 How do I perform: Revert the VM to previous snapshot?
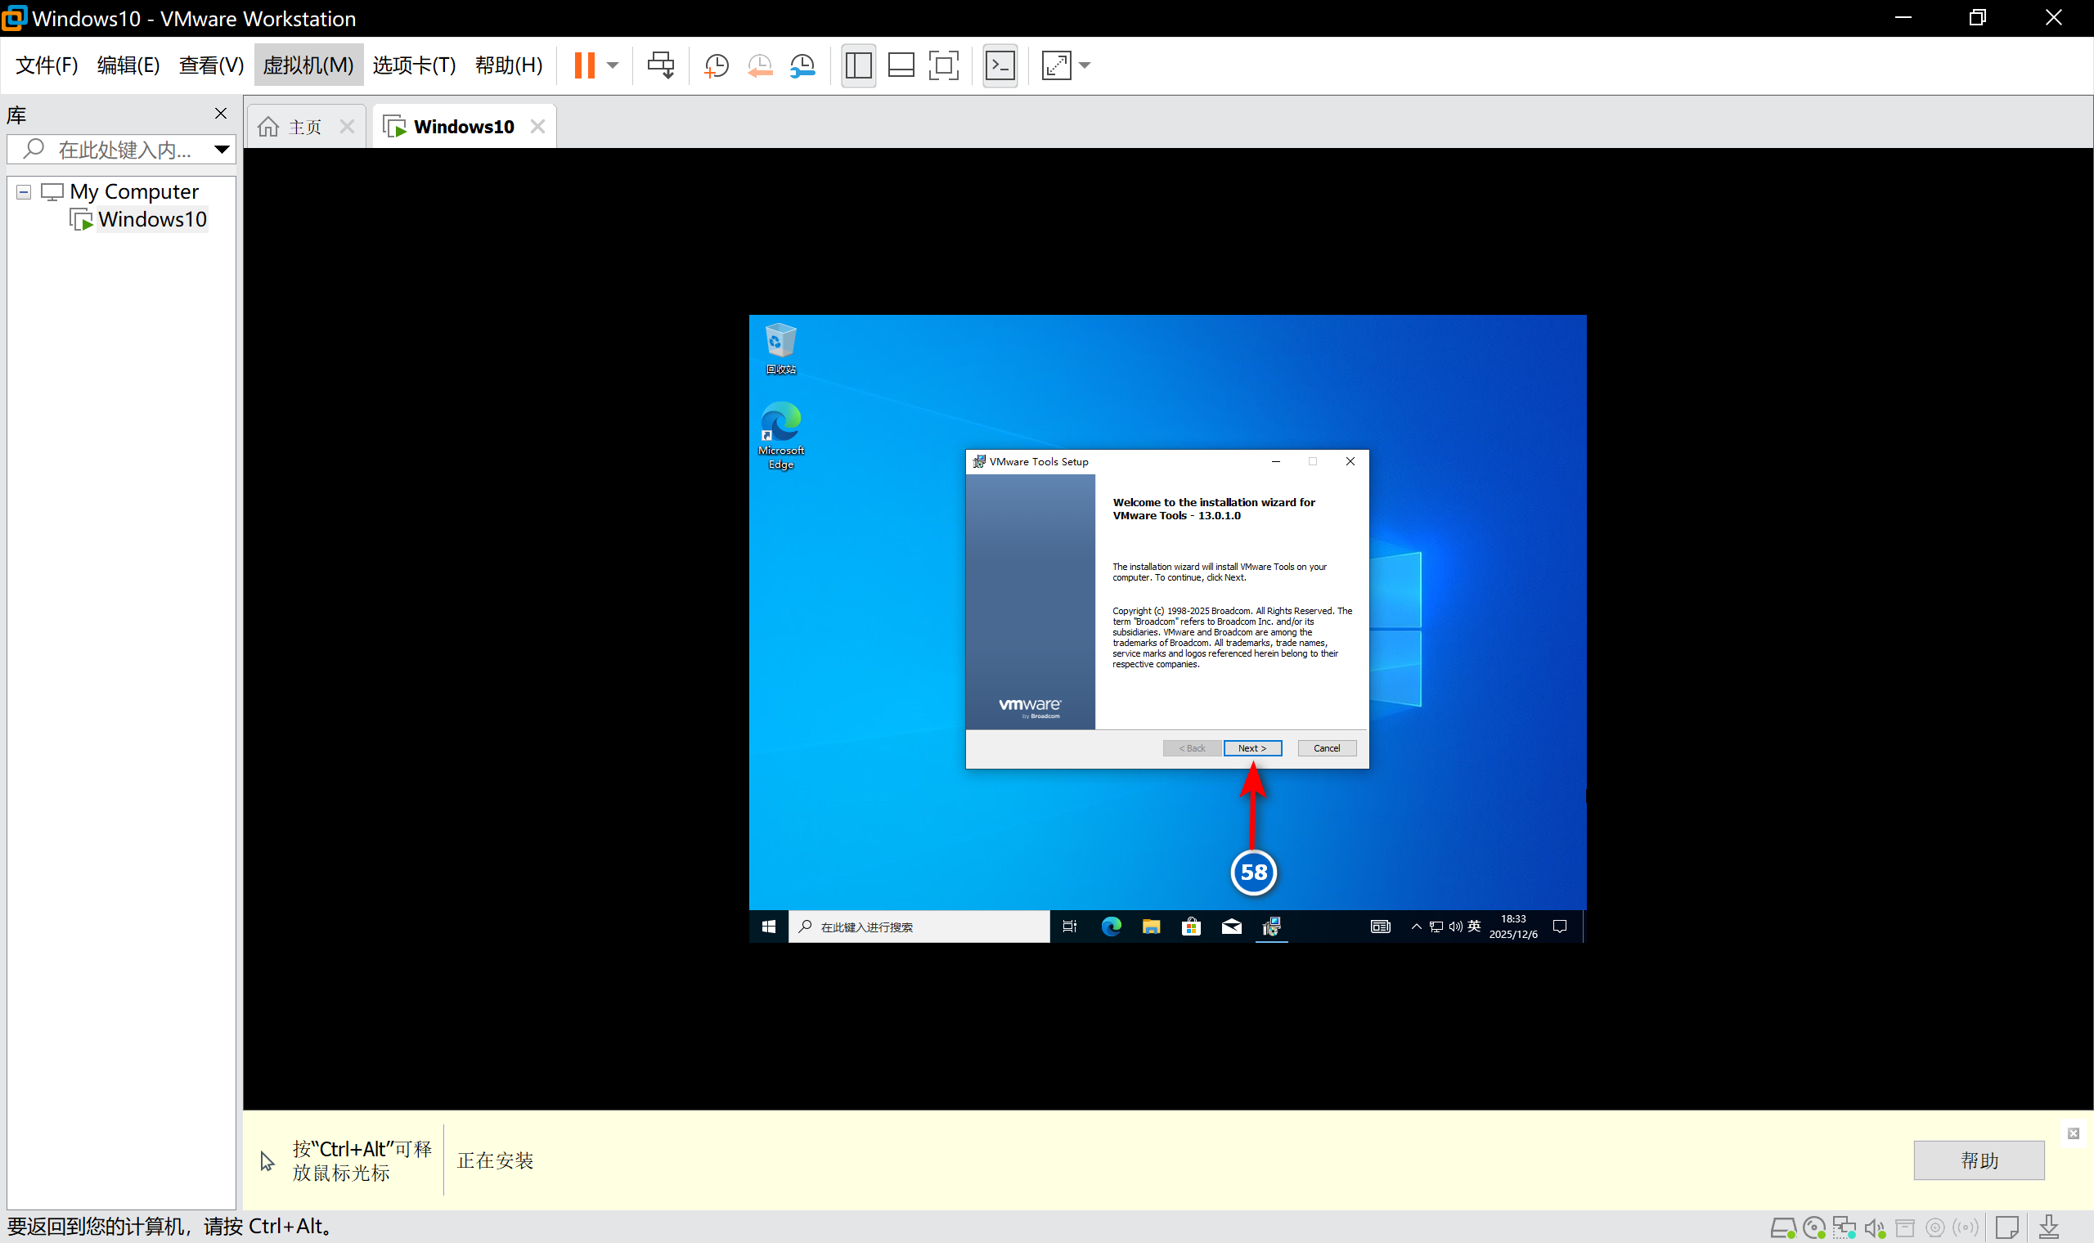760,65
